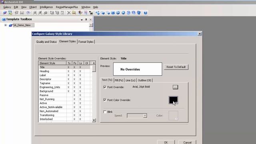Click Cancel in Configure Galaxy Style Library
This screenshot has width=256, height=144.
tap(187, 142)
